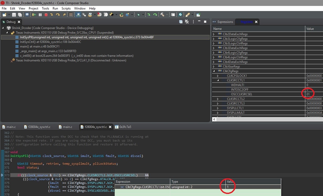Expand the CLKCFGLOCK1 register
This screenshot has width=323, height=196.
pos(218,76)
